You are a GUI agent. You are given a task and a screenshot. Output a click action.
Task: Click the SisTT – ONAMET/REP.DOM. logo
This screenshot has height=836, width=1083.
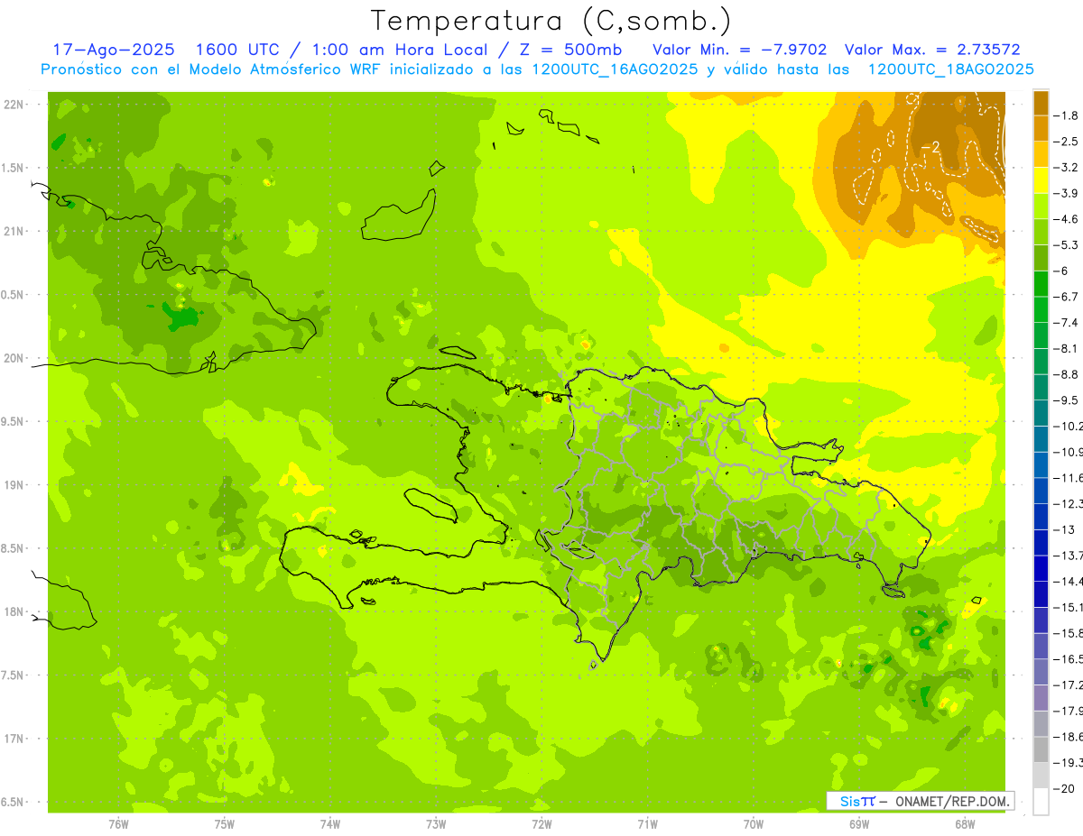point(920,801)
